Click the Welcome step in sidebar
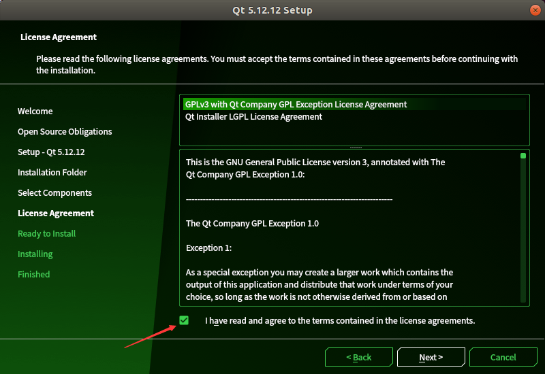The height and width of the screenshot is (374, 545). pyautogui.click(x=35, y=111)
